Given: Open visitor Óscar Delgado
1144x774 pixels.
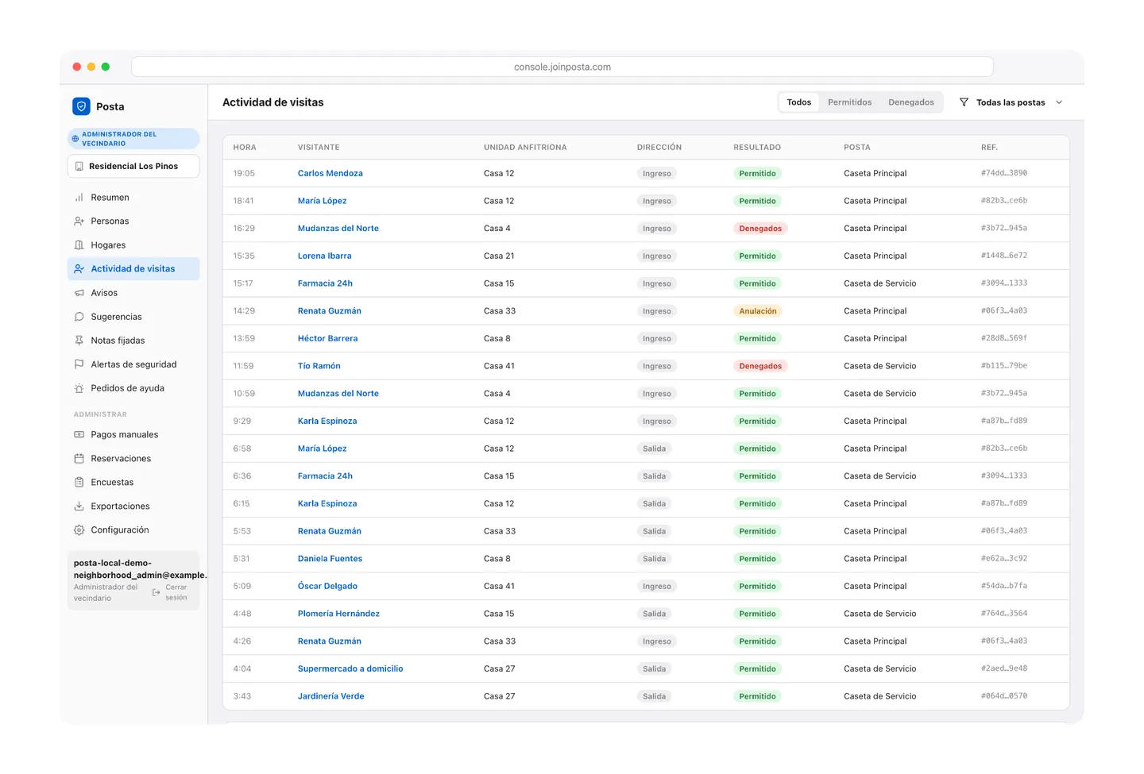Looking at the screenshot, I should 327,587.
